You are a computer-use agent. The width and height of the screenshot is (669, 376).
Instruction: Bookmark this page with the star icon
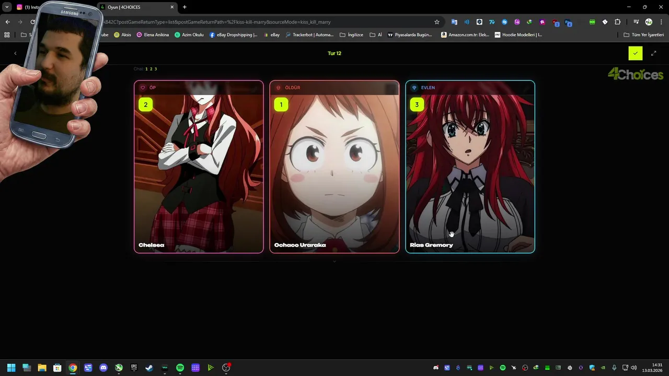(437, 22)
